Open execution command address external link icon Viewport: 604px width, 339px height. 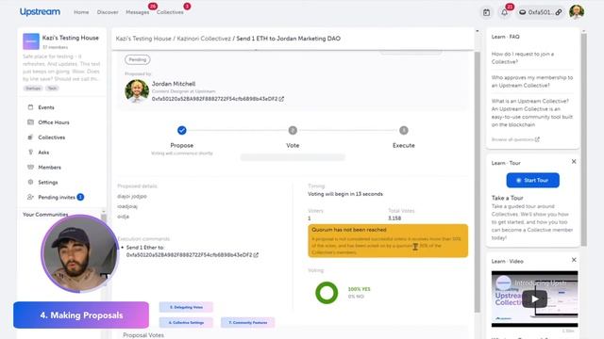(256, 255)
